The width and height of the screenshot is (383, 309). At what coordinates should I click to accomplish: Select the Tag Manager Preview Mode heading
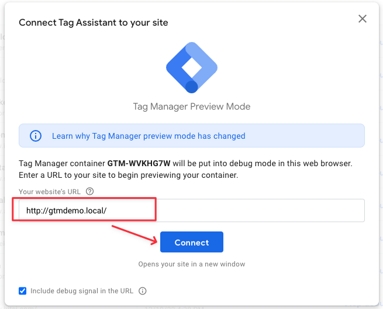click(192, 107)
